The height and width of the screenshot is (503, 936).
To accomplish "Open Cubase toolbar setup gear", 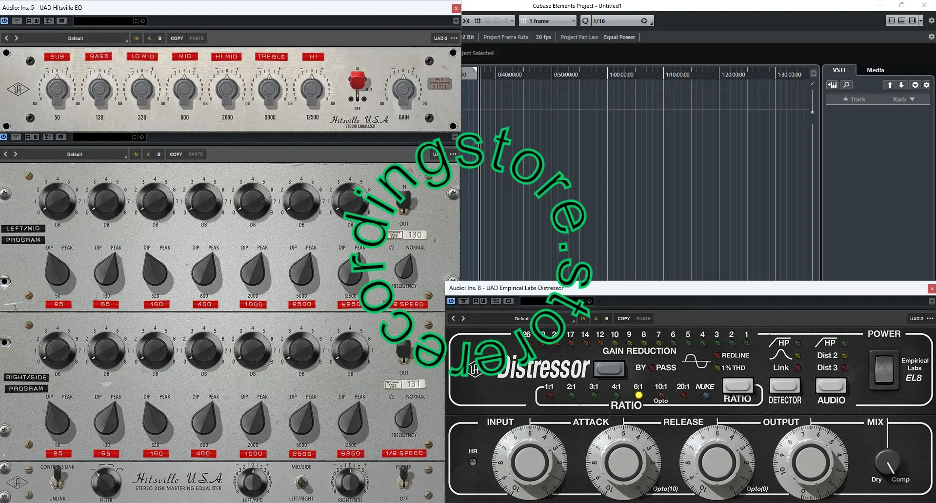I will (931, 20).
